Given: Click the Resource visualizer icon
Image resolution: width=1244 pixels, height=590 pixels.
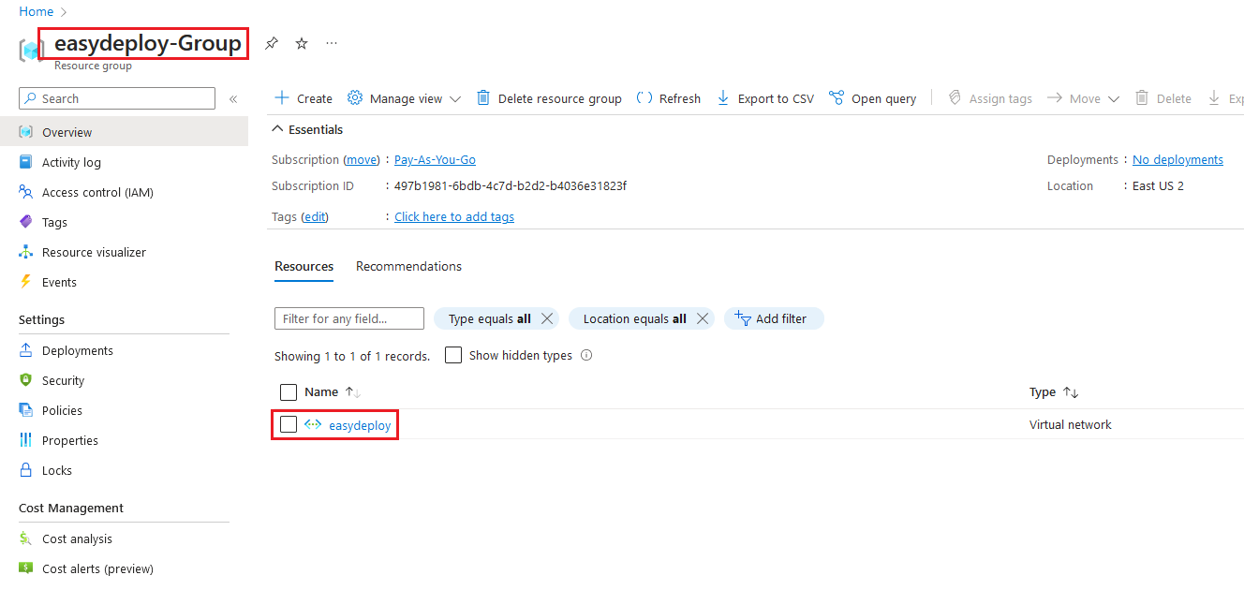Looking at the screenshot, I should (x=26, y=252).
